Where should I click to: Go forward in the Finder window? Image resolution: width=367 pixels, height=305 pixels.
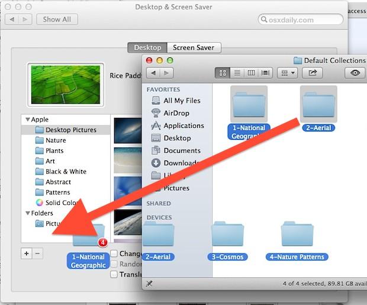[x=166, y=73]
